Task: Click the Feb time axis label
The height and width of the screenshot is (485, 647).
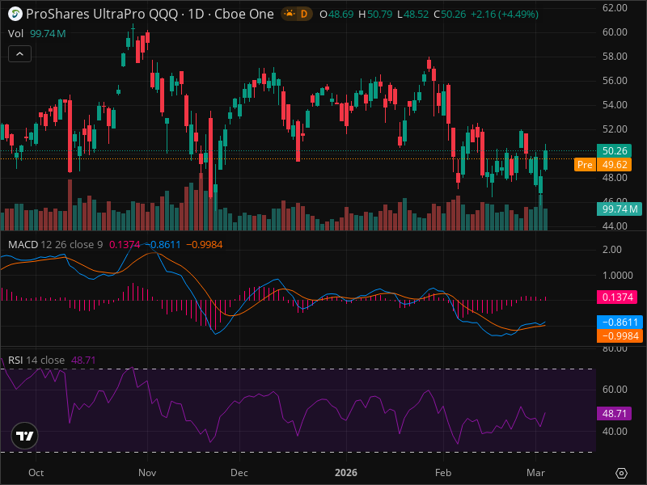Action: pos(443,473)
